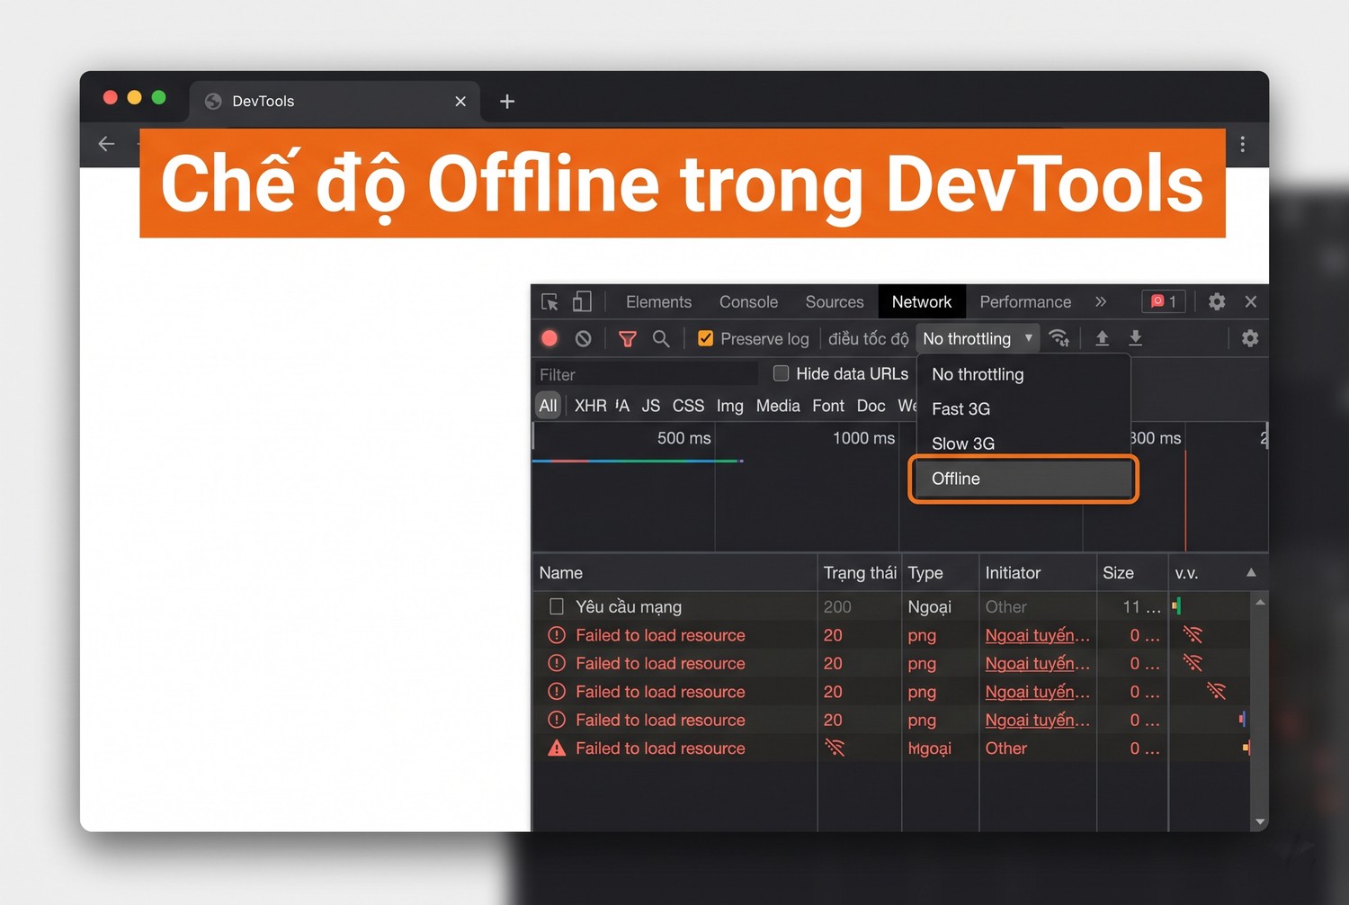
Task: Open network search with magnifier icon
Action: (661, 339)
